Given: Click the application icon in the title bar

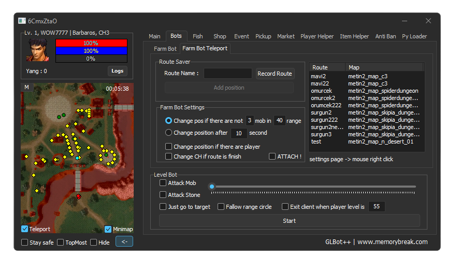Looking at the screenshot, I should pos(22,21).
